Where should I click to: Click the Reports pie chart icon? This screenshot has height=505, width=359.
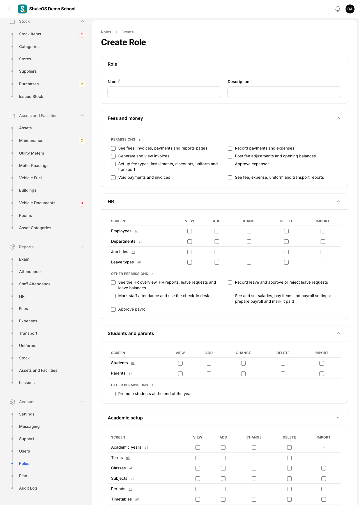(x=12, y=247)
